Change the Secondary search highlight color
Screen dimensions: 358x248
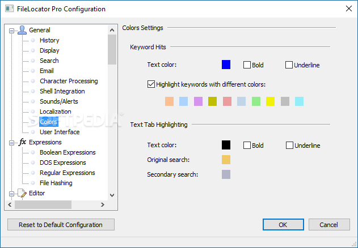tap(226, 174)
